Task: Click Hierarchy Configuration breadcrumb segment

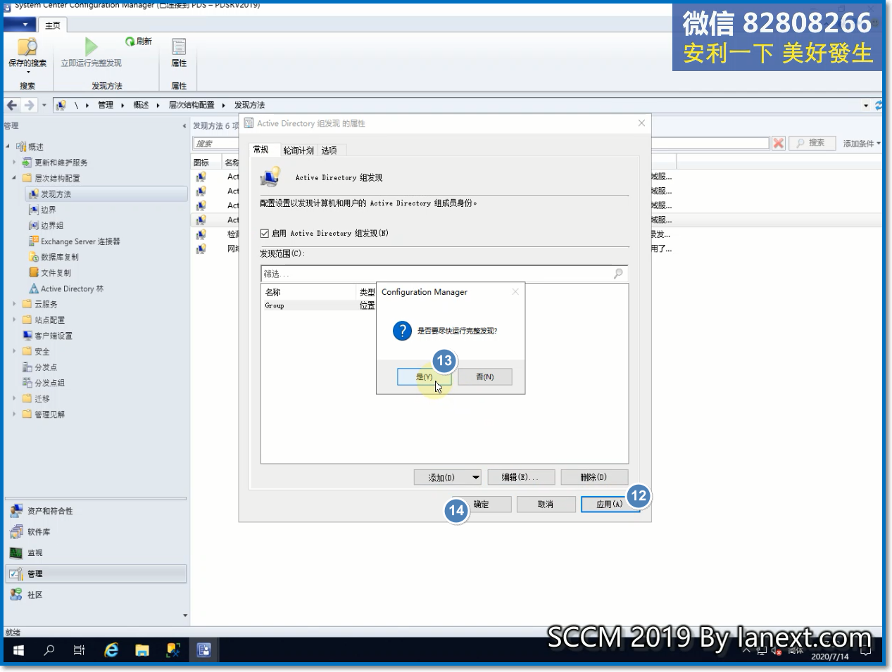Action: (191, 105)
